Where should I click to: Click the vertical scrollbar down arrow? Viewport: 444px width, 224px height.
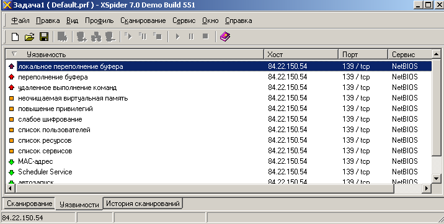(x=436, y=179)
